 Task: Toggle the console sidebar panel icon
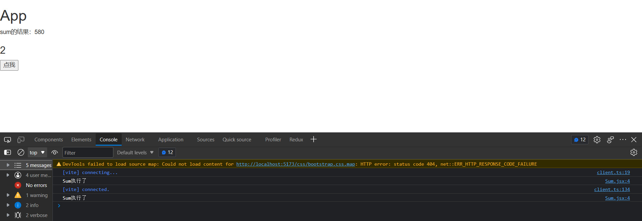[x=7, y=152]
